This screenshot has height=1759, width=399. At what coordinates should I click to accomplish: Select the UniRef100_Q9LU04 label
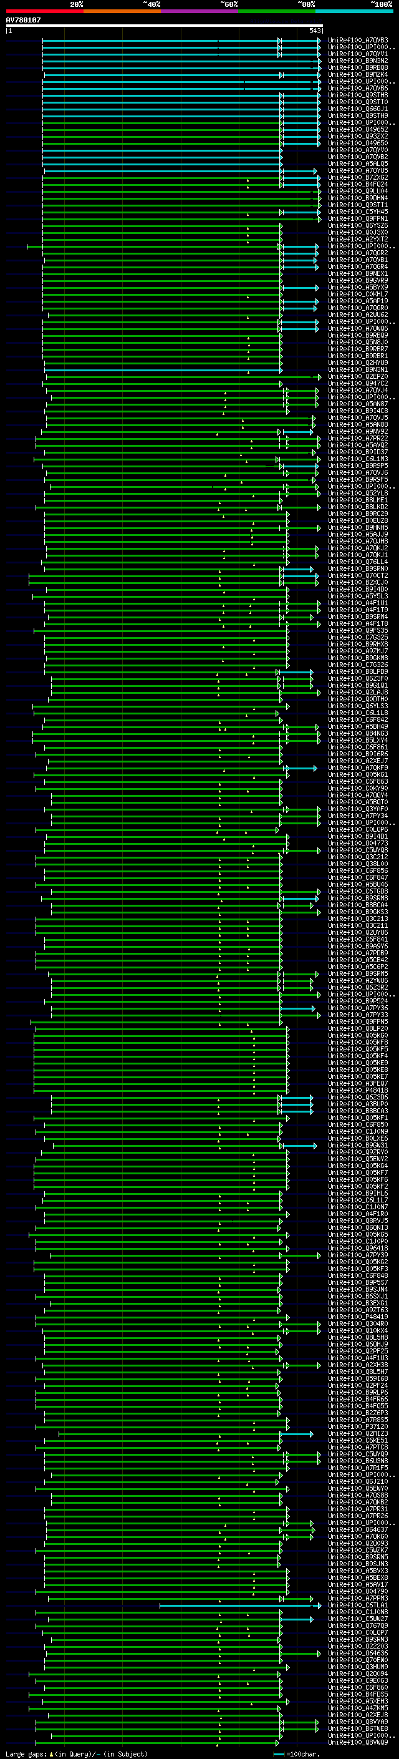point(358,191)
